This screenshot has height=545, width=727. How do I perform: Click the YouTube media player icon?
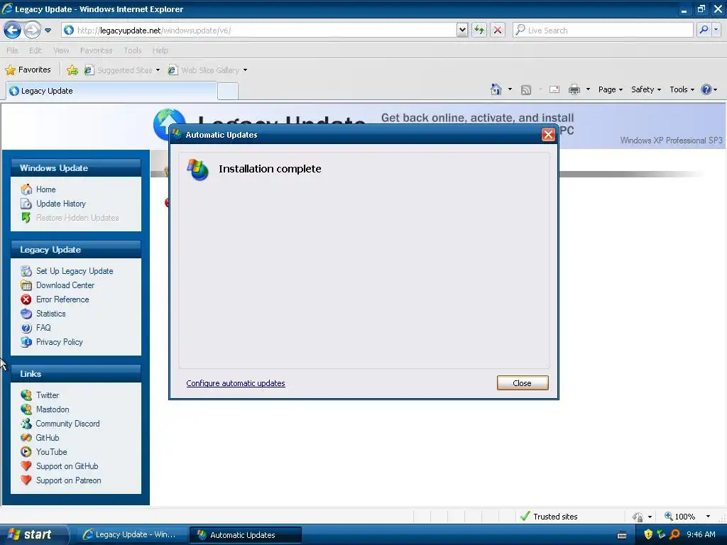pyautogui.click(x=26, y=452)
